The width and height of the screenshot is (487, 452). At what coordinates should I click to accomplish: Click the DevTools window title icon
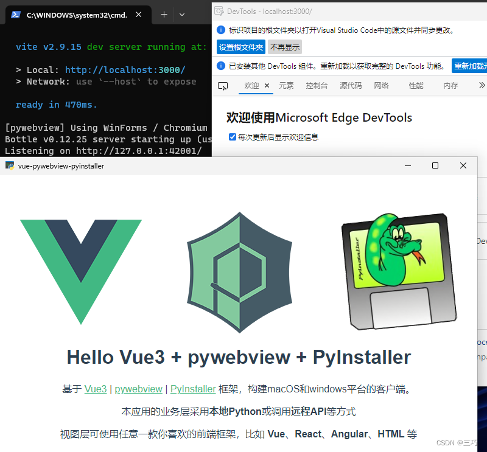point(219,11)
